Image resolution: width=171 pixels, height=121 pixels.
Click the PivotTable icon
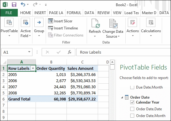(9, 22)
